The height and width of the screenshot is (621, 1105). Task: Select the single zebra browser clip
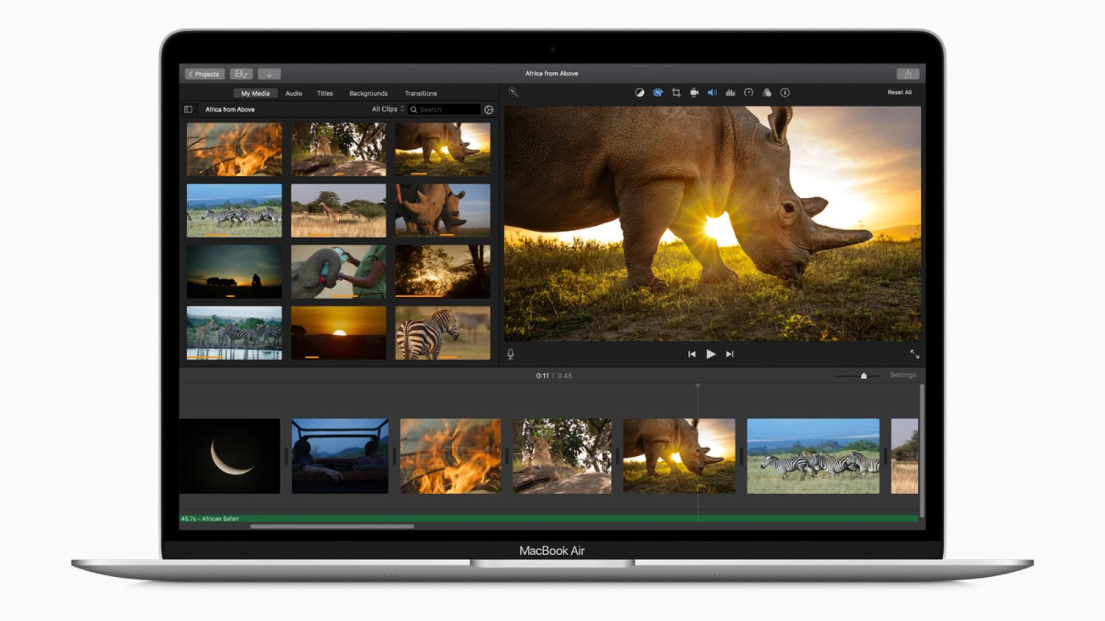point(442,332)
